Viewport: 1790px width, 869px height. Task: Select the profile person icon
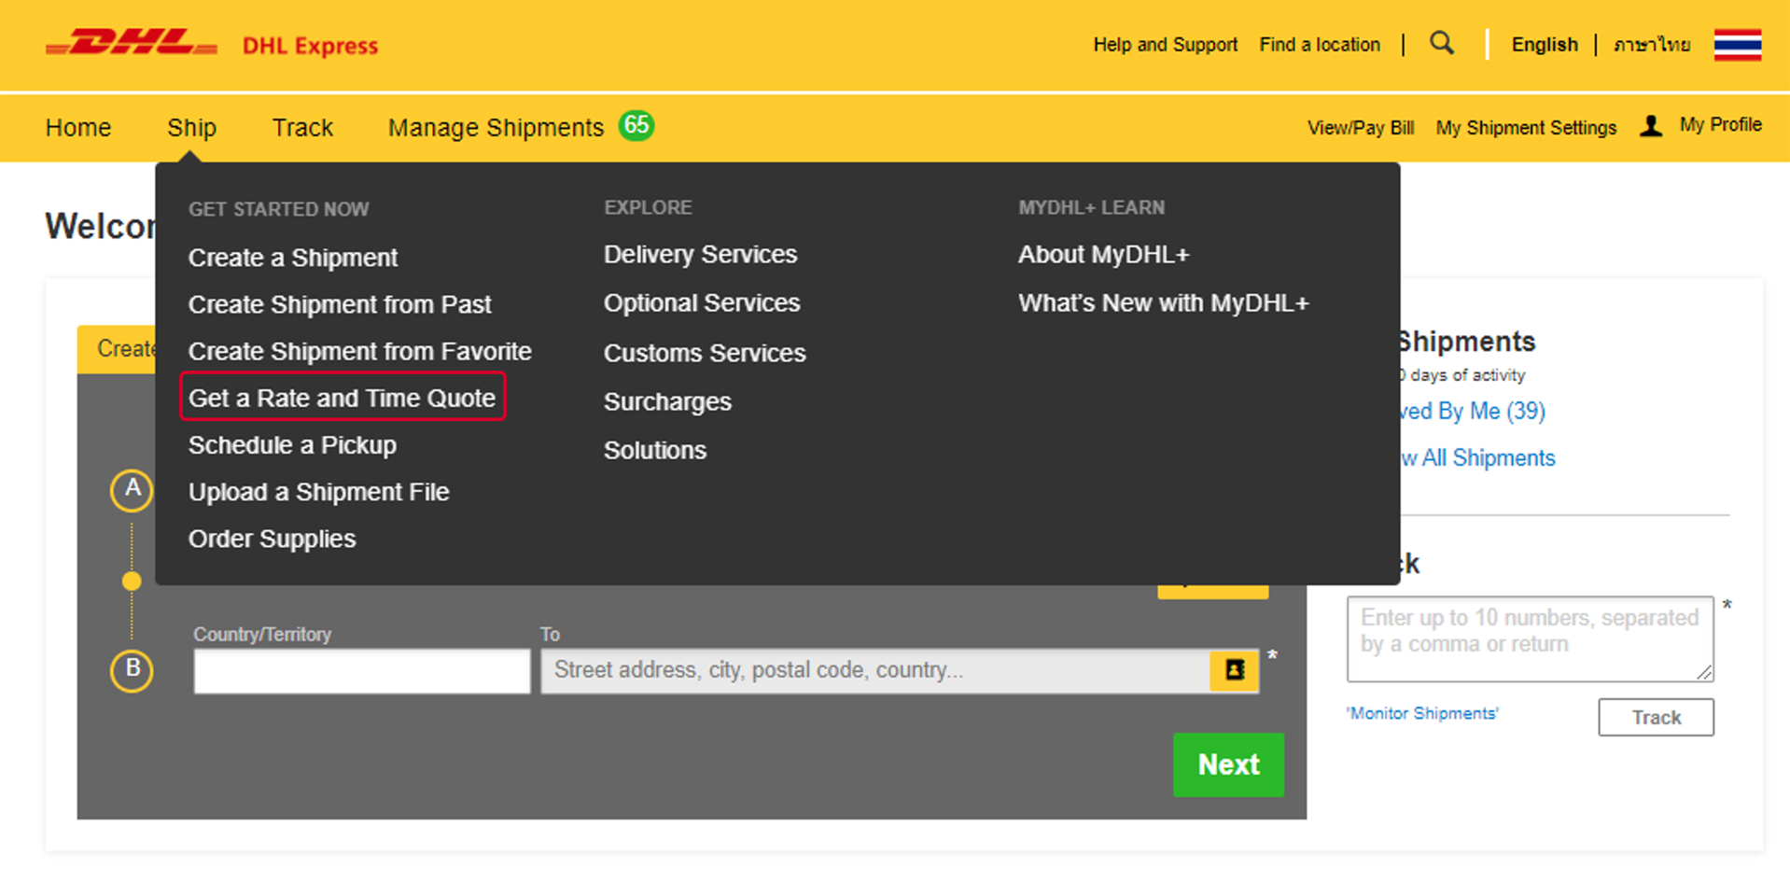(x=1651, y=126)
